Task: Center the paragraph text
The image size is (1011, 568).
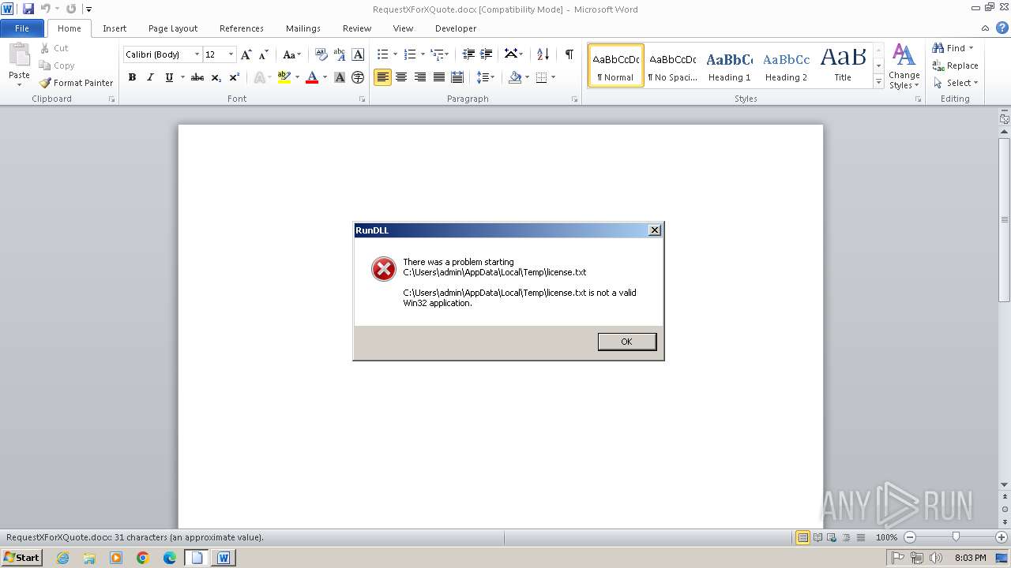Action: pyautogui.click(x=401, y=77)
